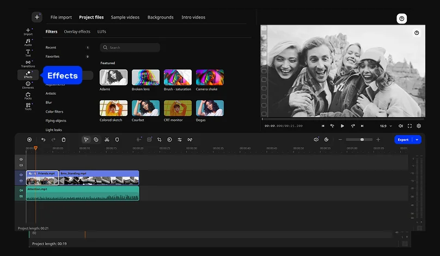This screenshot has width=440, height=256.
Task: Click the undo arrow in timeline toolbar
Action: click(x=44, y=139)
